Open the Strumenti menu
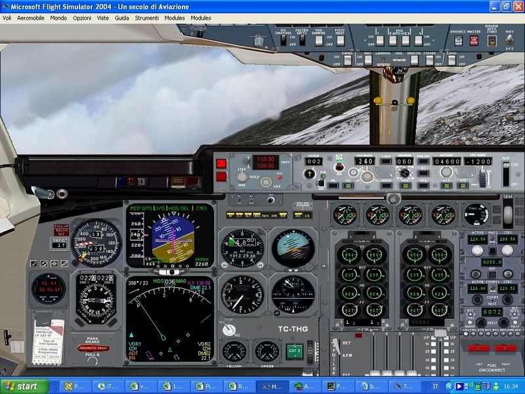525x394 pixels. click(146, 18)
